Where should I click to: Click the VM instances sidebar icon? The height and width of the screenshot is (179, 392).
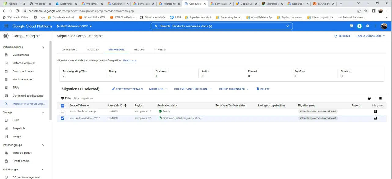click(x=6, y=55)
